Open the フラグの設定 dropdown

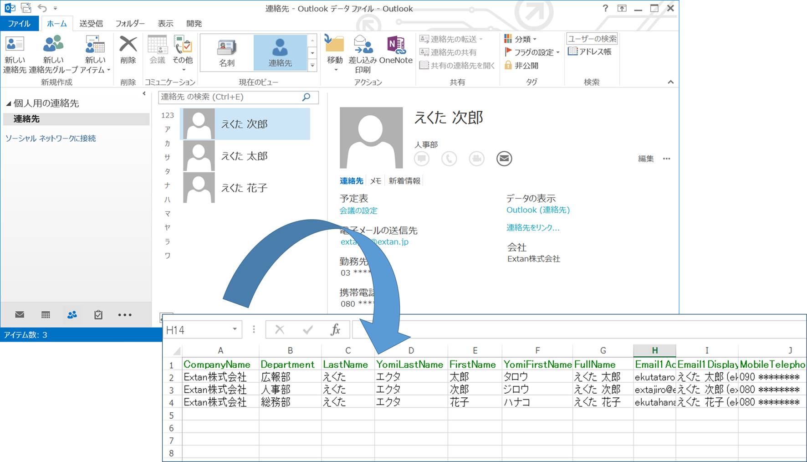[x=532, y=52]
